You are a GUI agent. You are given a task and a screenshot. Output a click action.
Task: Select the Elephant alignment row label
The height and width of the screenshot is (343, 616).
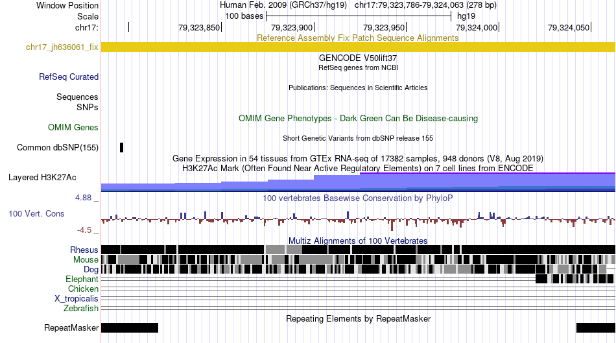coord(82,279)
